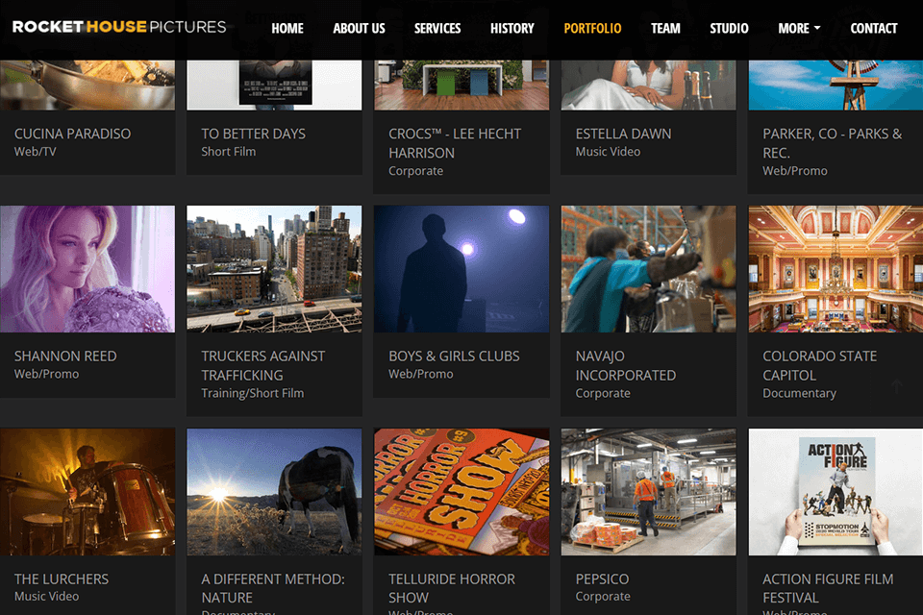Click the TELLURIDE HORROR SHOW title

click(452, 588)
